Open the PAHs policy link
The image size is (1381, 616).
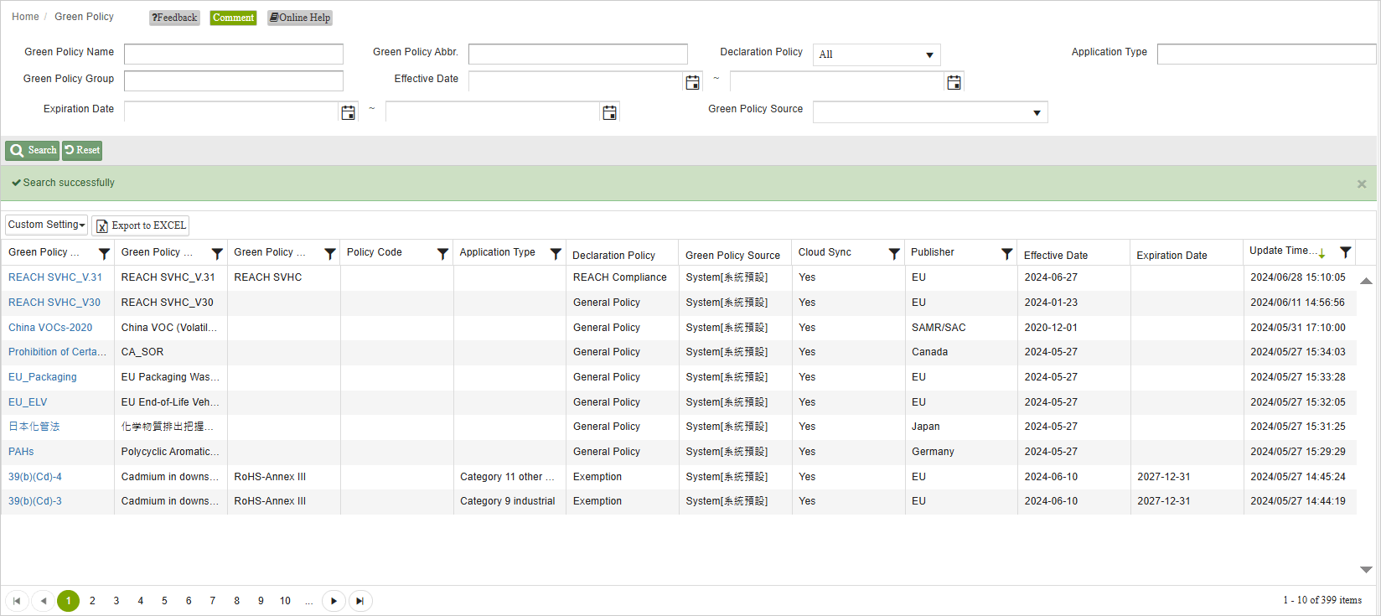(x=21, y=452)
